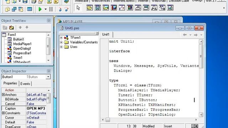Click New Item icon in Object TreeView
This screenshot has width=228, height=128.
pos(5,27)
